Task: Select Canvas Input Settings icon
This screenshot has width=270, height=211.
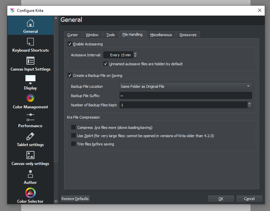Action: click(x=30, y=61)
